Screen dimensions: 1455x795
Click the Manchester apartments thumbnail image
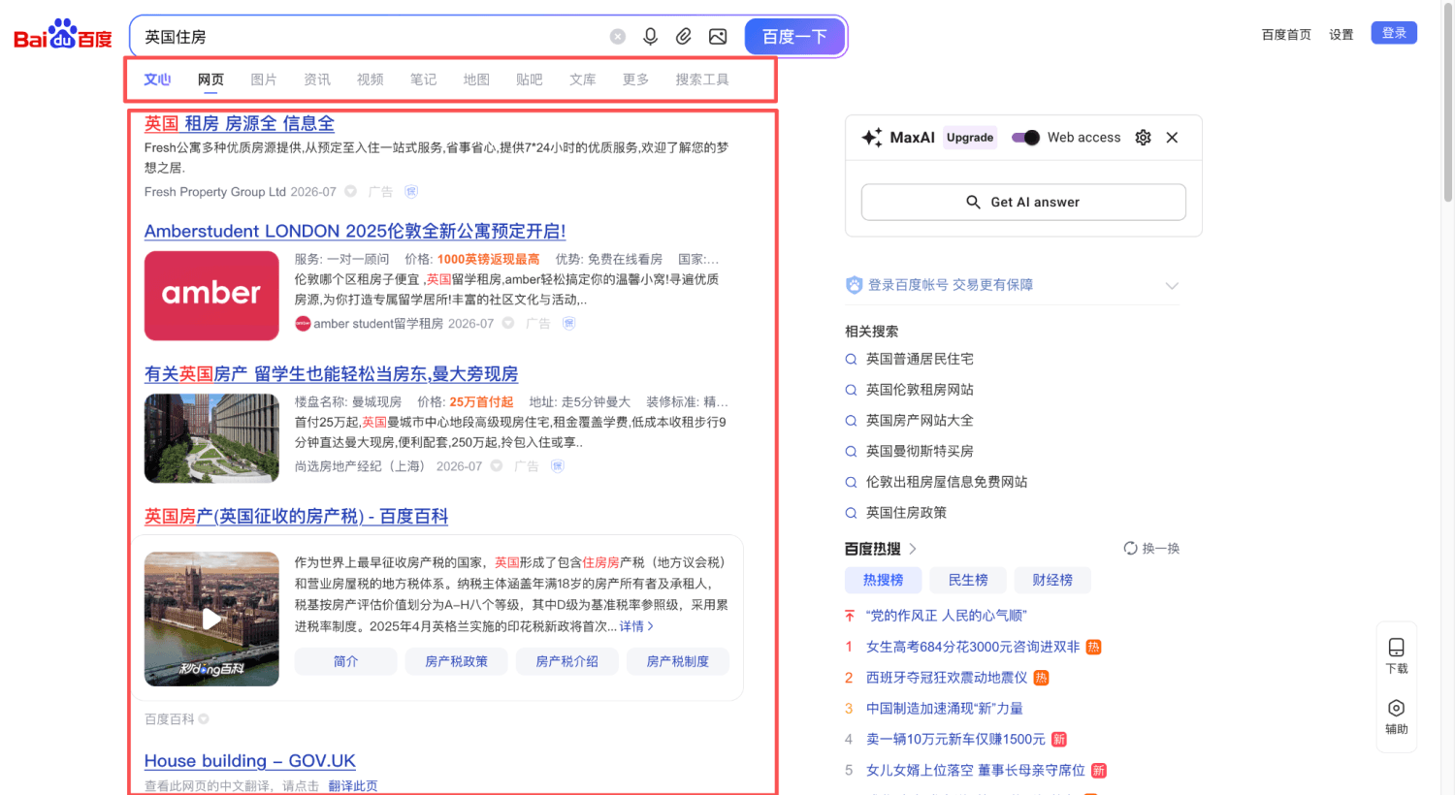211,438
